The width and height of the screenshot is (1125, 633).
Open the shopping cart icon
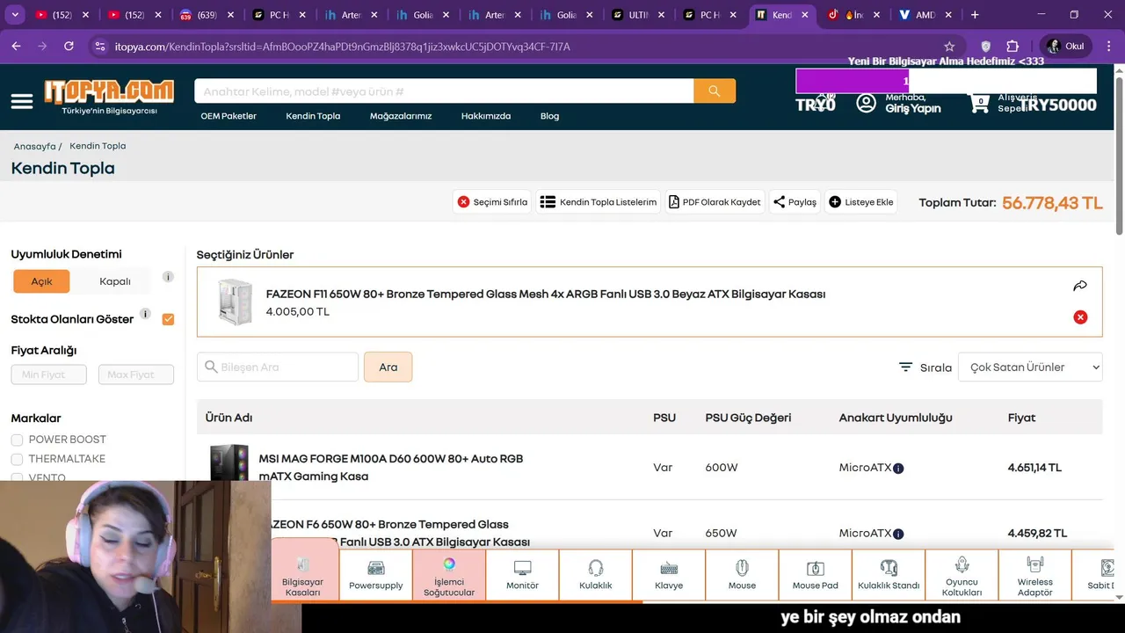979,103
